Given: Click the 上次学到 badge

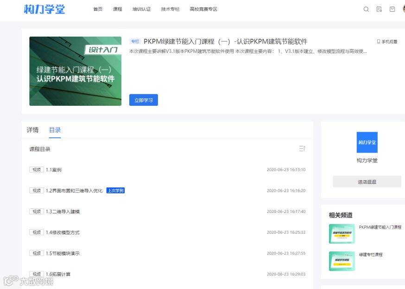Looking at the screenshot, I should pos(115,191).
